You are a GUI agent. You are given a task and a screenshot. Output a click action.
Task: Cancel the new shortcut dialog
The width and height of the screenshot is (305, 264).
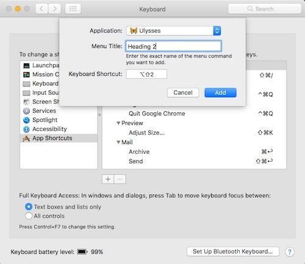tap(183, 92)
